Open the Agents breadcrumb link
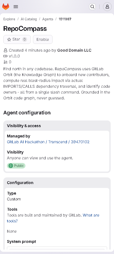Viewport: 114px width, 254px height. pyautogui.click(x=48, y=19)
